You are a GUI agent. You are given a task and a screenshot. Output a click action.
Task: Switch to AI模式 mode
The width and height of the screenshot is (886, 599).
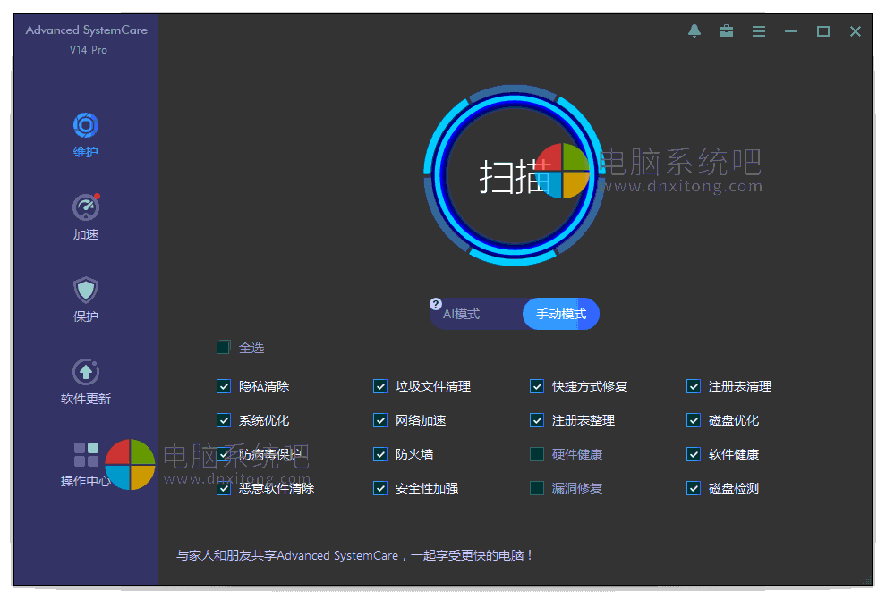pos(462,314)
